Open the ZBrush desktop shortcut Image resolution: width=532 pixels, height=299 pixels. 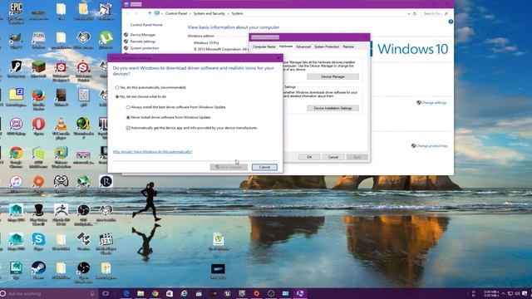61,214
